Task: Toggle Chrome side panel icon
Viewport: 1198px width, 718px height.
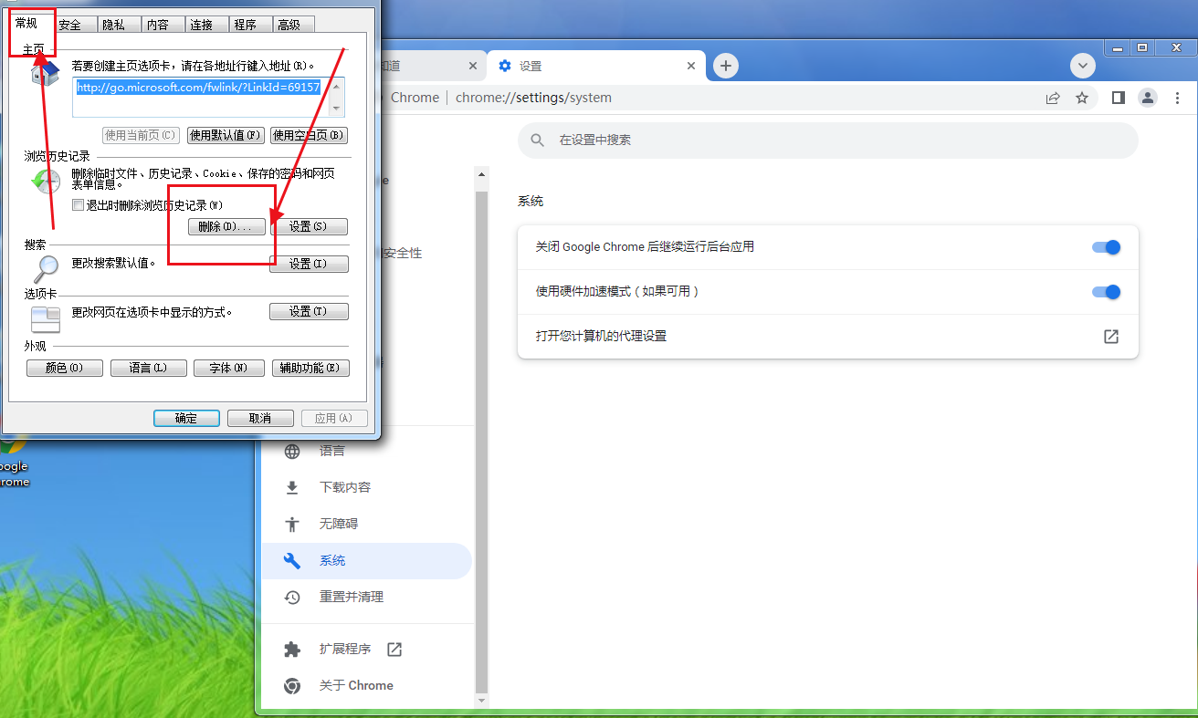Action: [1118, 98]
